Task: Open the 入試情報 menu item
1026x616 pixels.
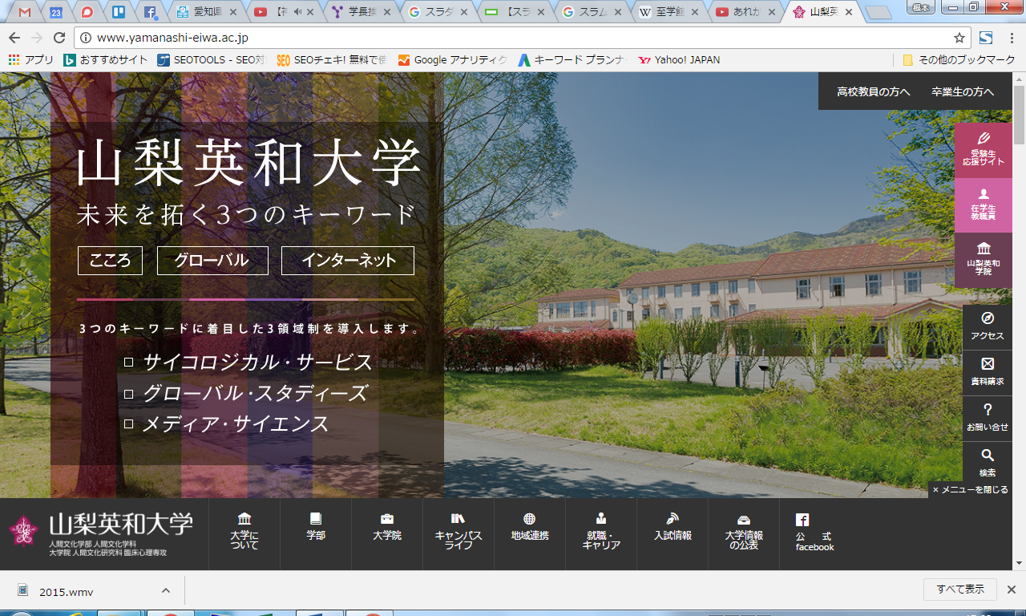Action: coord(673,533)
